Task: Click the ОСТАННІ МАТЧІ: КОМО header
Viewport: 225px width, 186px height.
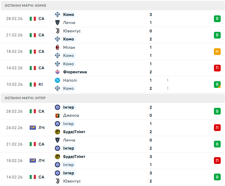Action: coord(25,6)
